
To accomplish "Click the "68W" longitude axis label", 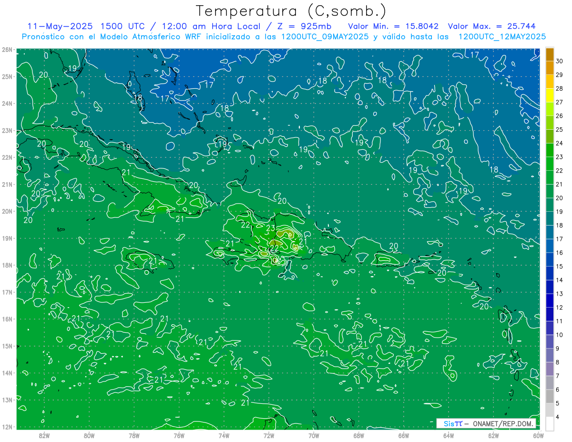I will pos(359,435).
